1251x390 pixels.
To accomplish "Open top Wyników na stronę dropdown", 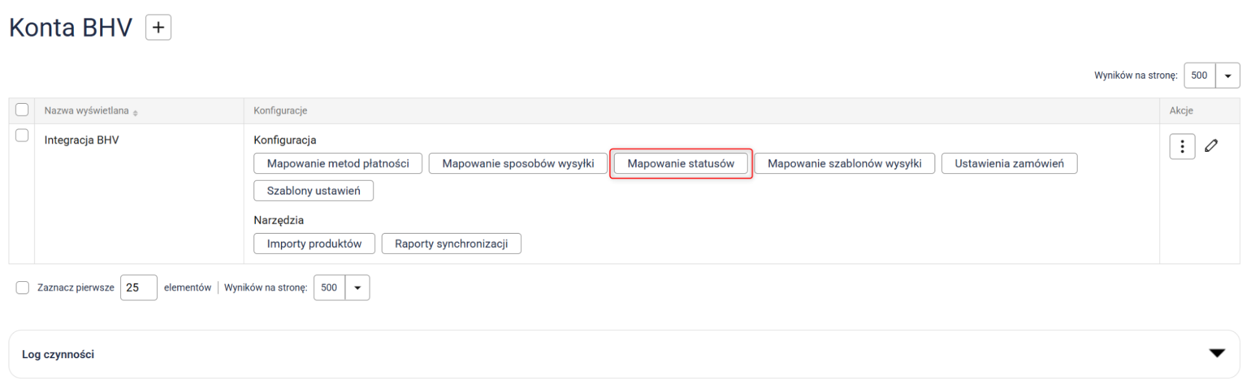I will point(1227,76).
